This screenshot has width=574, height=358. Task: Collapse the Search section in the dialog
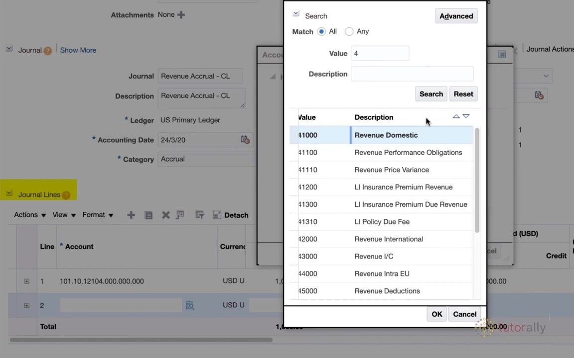click(x=296, y=13)
